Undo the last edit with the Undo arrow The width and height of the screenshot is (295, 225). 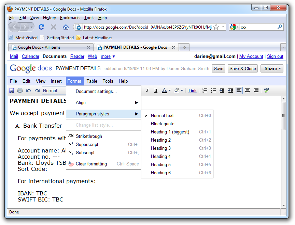coord(29,91)
